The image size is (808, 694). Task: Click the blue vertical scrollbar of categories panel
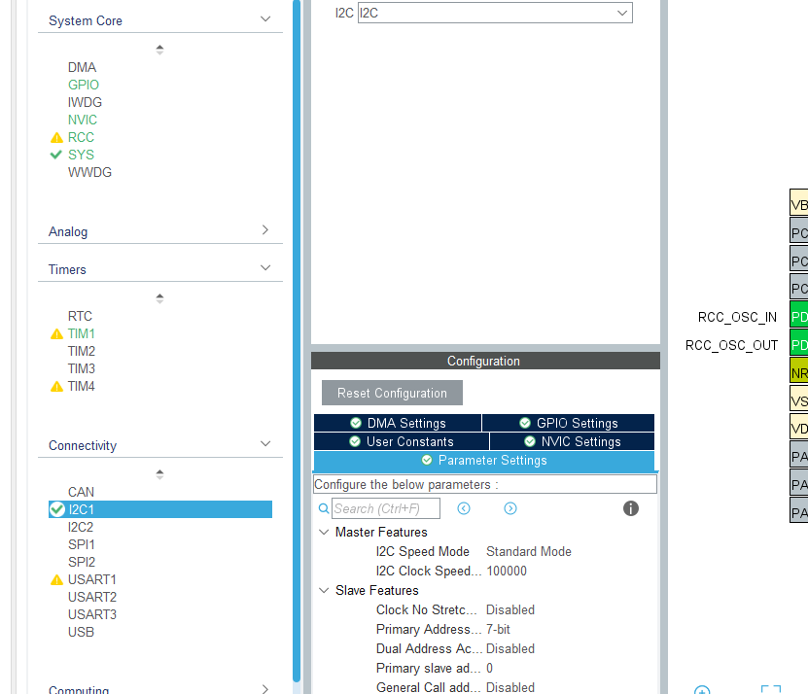[x=297, y=340]
